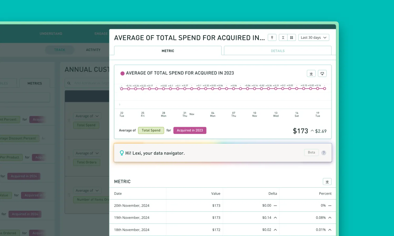
Task: Click the $2.69 increase indicator
Action: [319, 131]
